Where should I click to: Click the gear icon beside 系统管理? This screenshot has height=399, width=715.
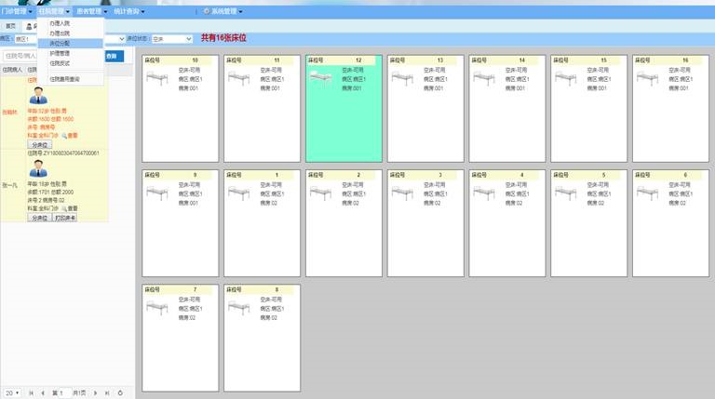coord(206,11)
